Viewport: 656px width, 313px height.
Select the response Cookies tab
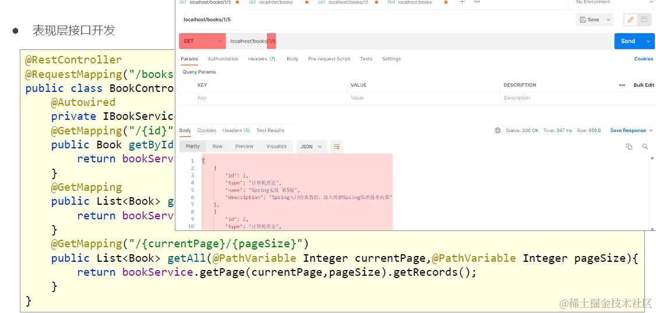(x=207, y=130)
